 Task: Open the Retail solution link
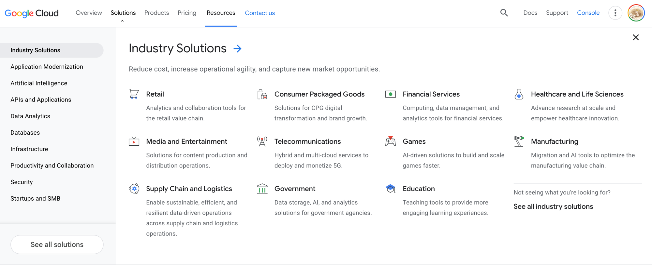pos(155,94)
